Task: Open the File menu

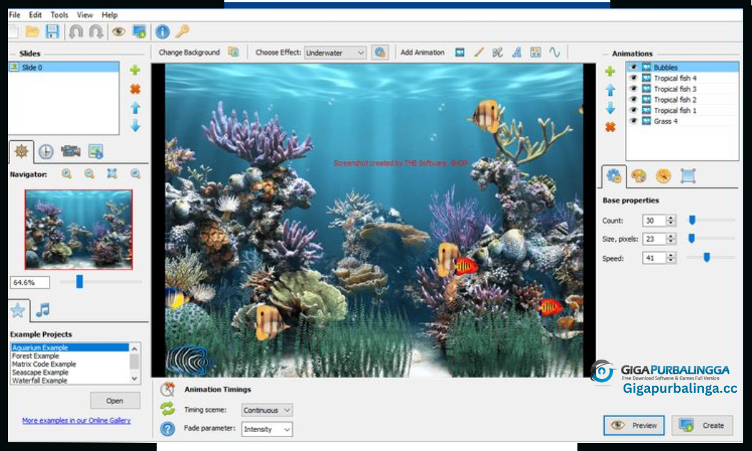Action: (x=14, y=14)
